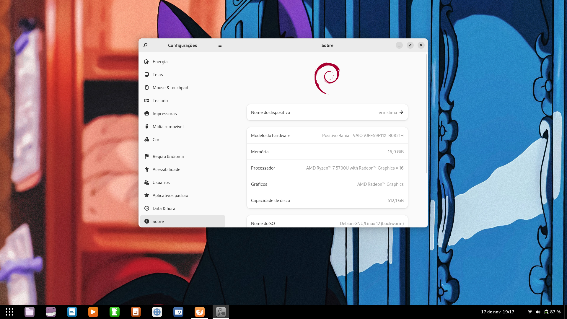This screenshot has height=319, width=567.
Task: Open Data & hora settings
Action: 183,208
